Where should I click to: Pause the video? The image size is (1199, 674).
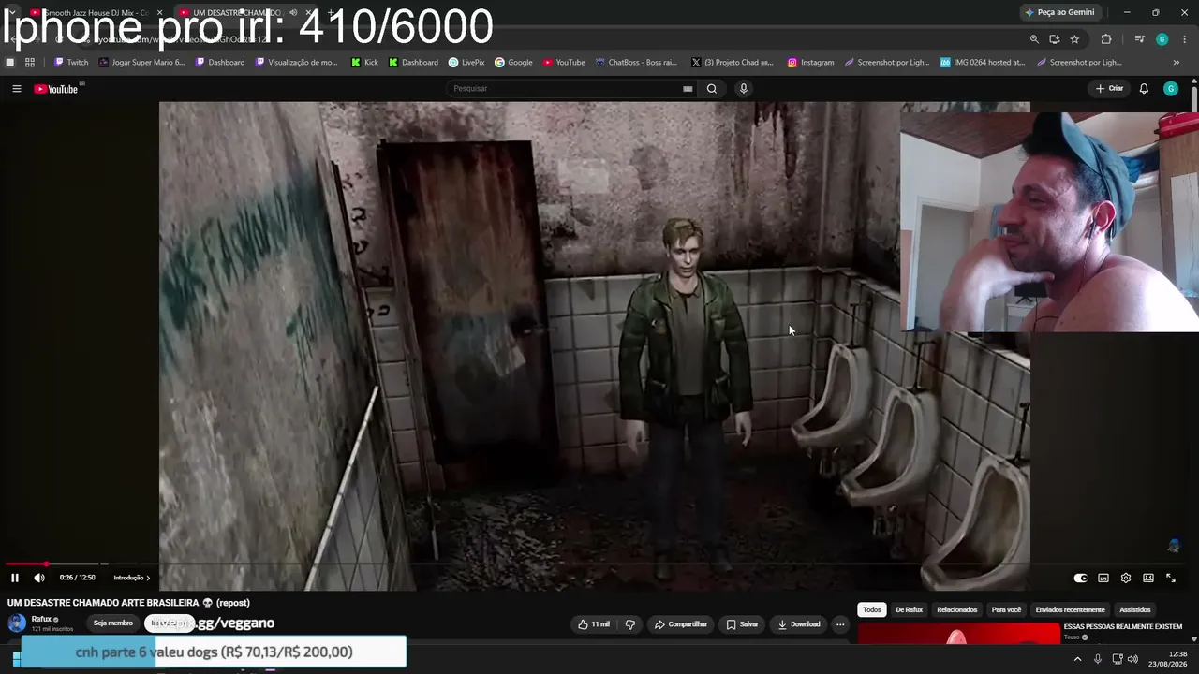click(15, 578)
